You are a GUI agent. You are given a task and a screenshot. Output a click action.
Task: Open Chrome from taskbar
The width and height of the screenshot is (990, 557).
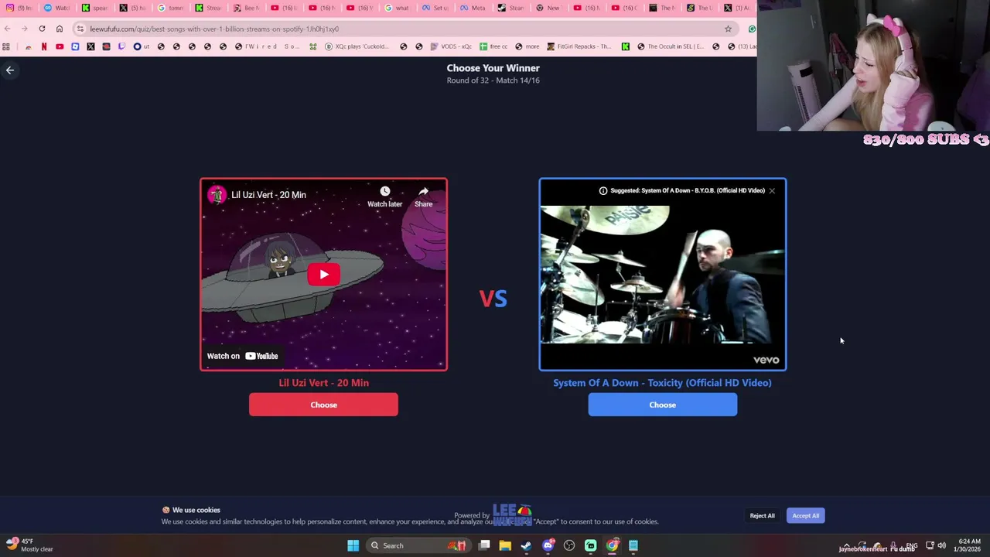(x=612, y=545)
